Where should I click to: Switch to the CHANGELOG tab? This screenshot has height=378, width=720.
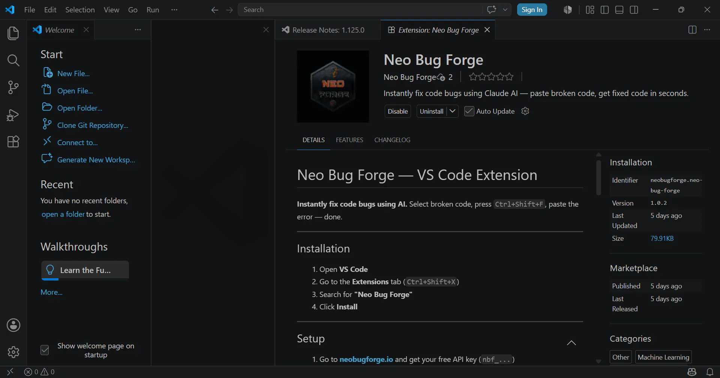click(392, 140)
